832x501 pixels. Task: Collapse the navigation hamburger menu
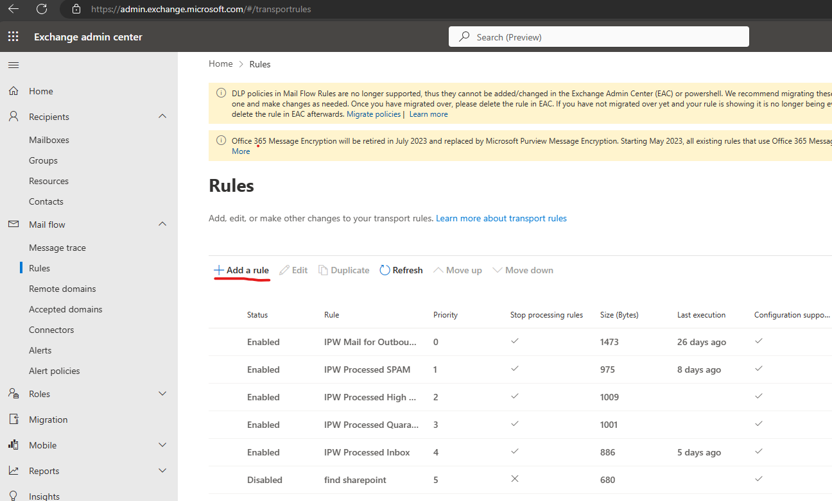click(x=13, y=65)
